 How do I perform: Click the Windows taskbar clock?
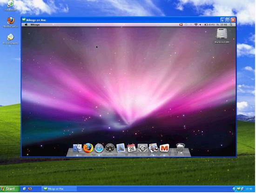click(x=249, y=189)
